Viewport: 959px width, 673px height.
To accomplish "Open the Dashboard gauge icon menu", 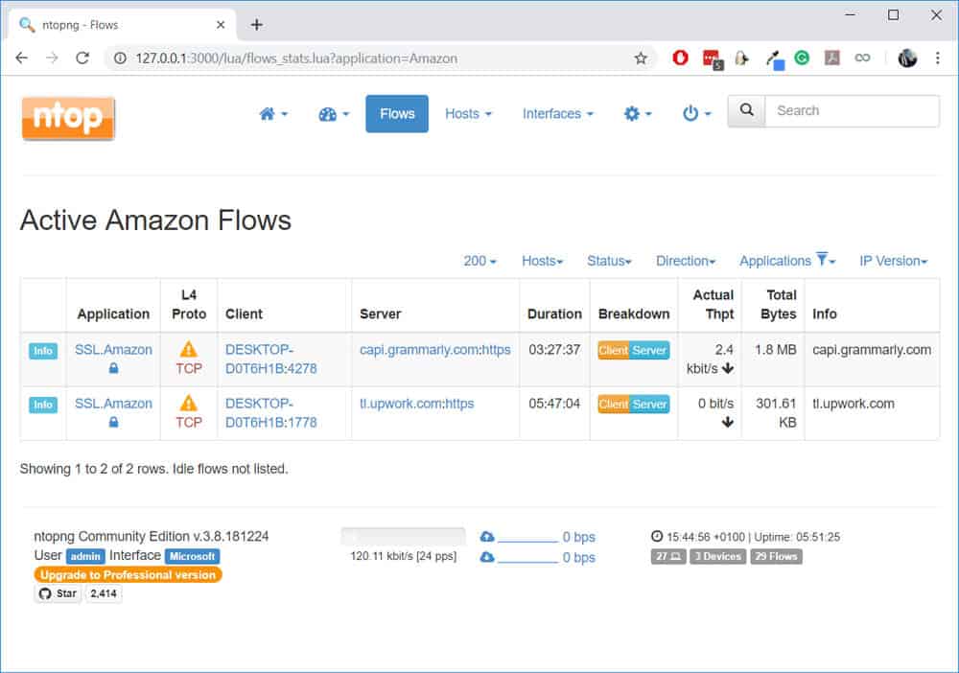I will [x=334, y=114].
